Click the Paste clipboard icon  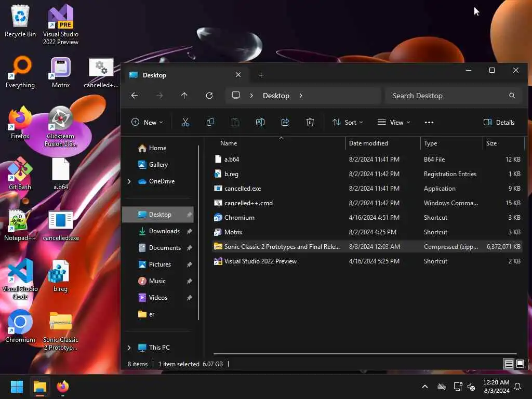pyautogui.click(x=235, y=122)
